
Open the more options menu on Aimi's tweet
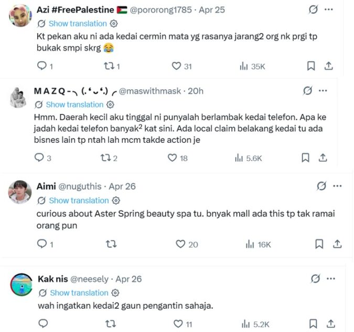337,186
